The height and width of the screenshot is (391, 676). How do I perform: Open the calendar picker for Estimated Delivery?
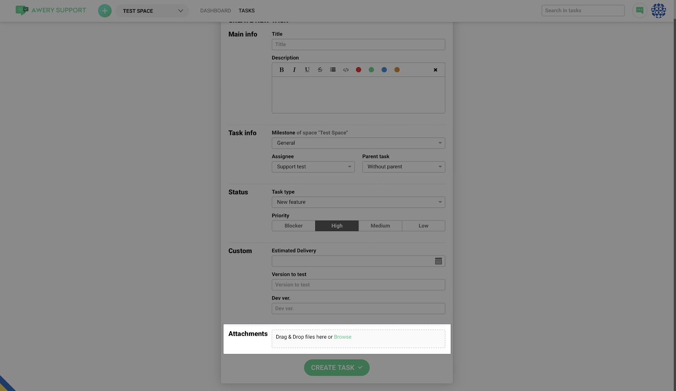(438, 262)
